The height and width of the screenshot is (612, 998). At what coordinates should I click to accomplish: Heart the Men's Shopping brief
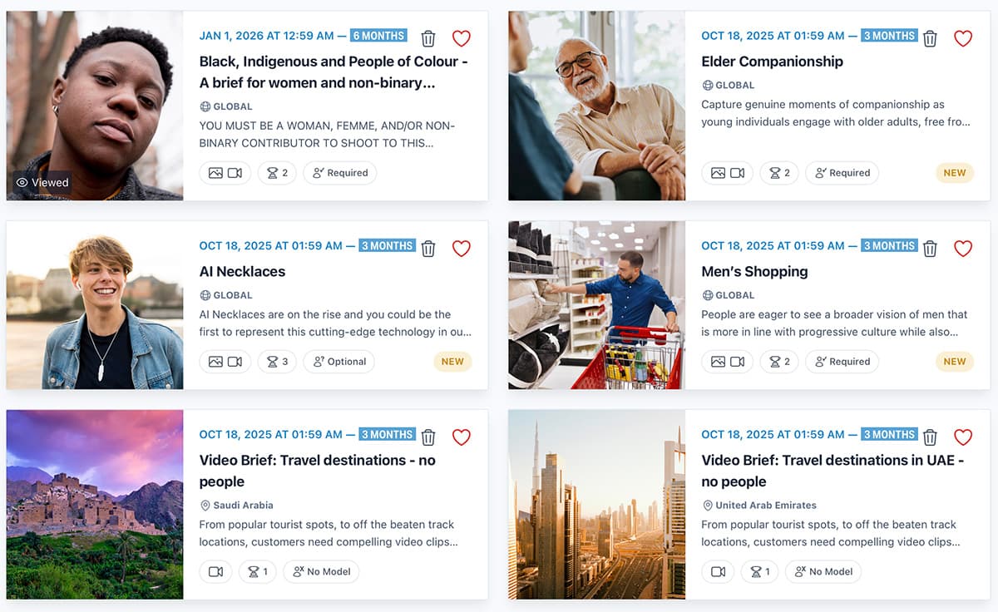click(963, 248)
